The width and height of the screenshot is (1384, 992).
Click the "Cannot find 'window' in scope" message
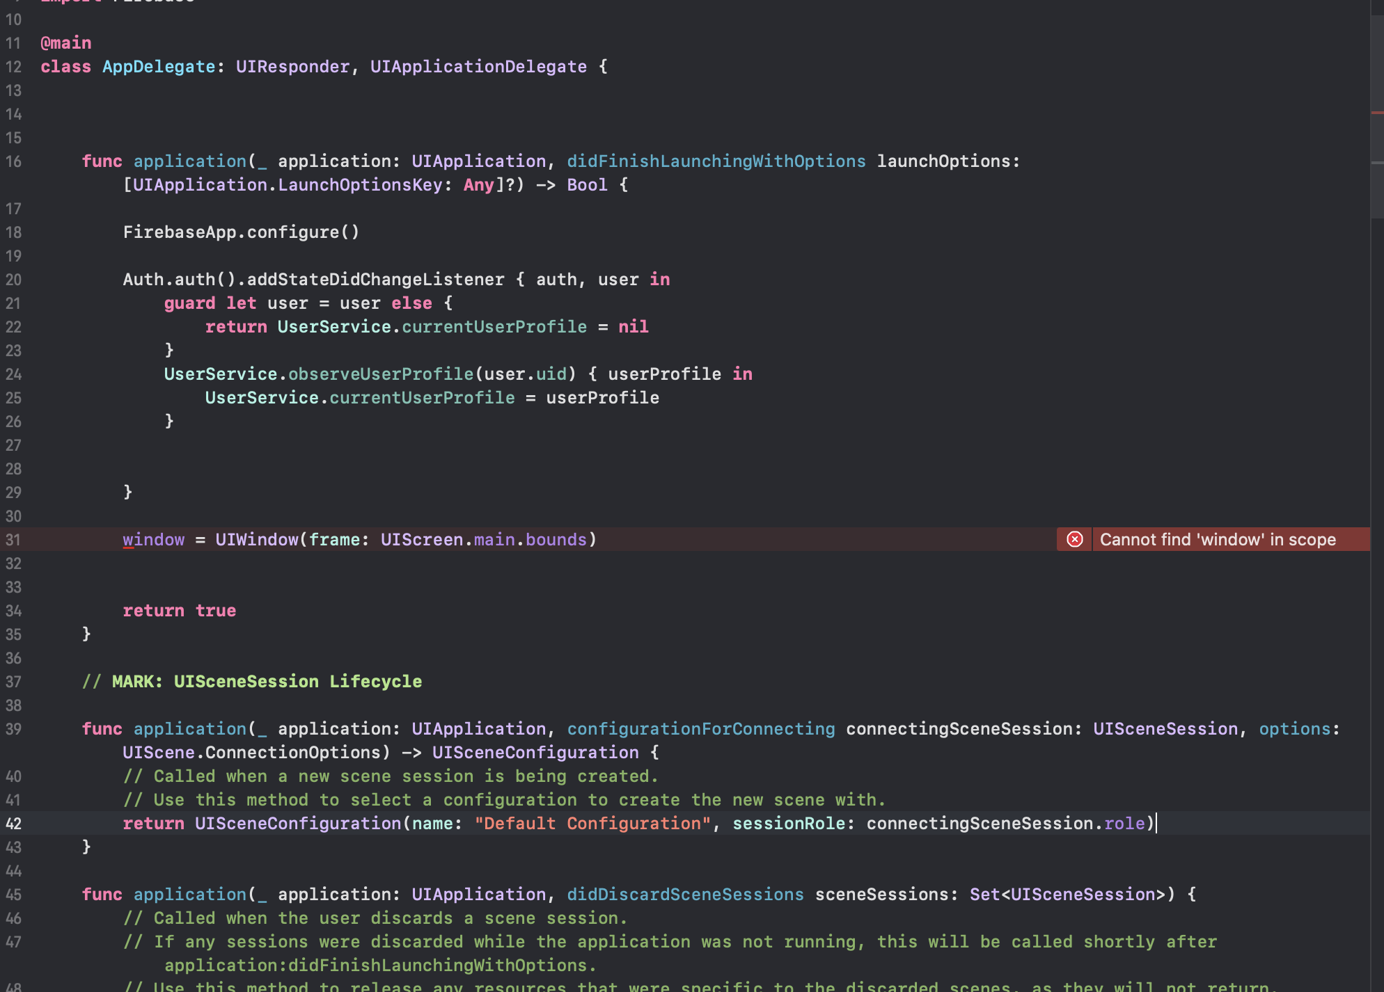1217,539
